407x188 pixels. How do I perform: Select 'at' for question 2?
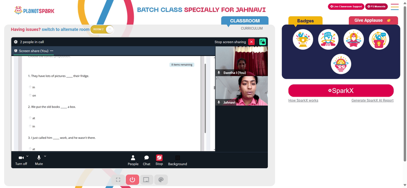pos(30,118)
